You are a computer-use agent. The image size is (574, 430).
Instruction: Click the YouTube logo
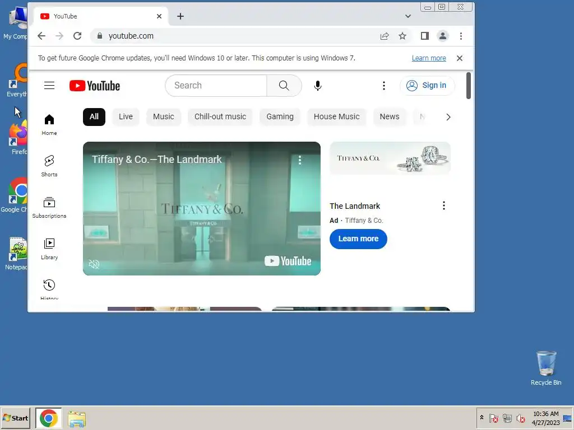pyautogui.click(x=94, y=86)
